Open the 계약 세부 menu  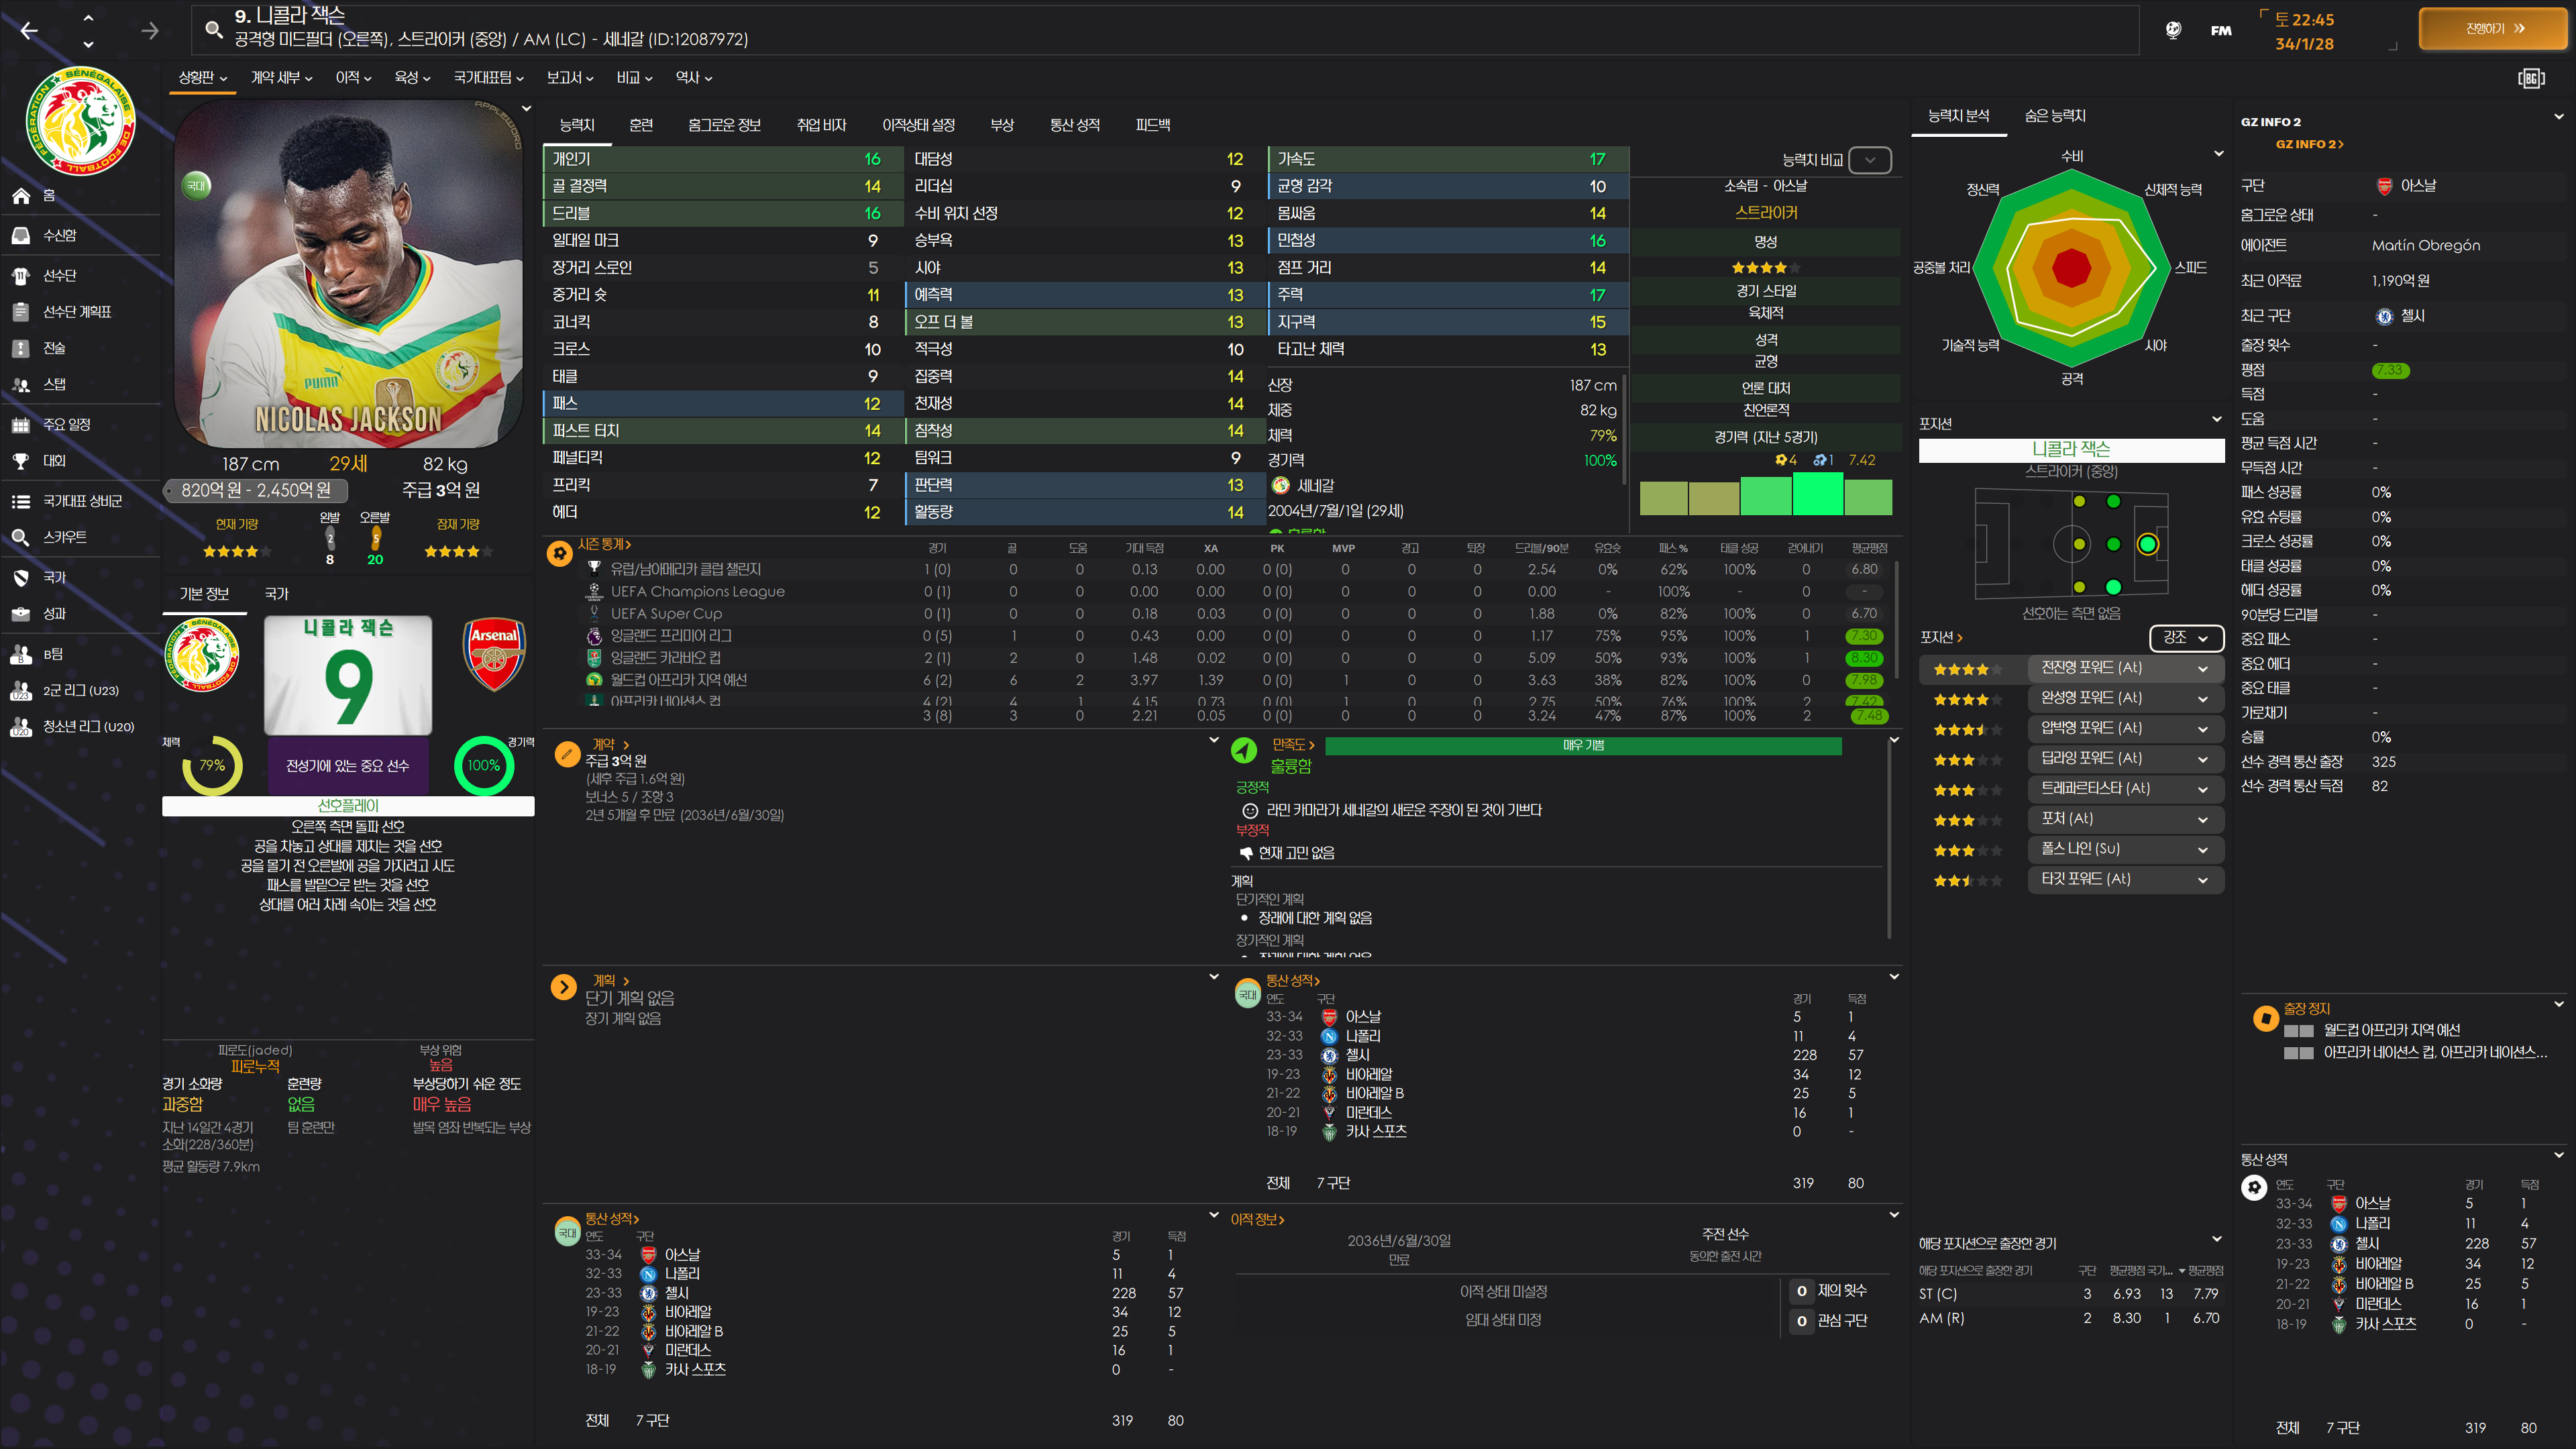click(281, 78)
